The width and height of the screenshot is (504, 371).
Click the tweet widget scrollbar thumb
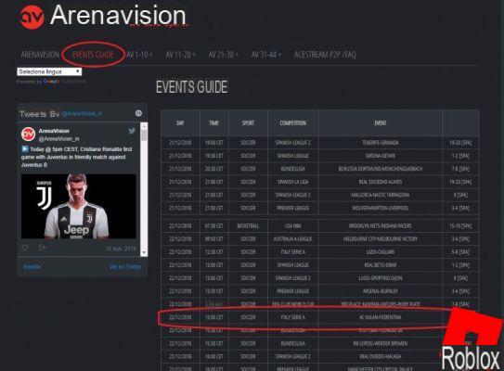tap(144, 134)
